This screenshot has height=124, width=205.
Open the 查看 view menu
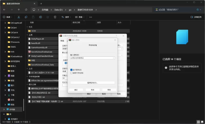click(80, 17)
